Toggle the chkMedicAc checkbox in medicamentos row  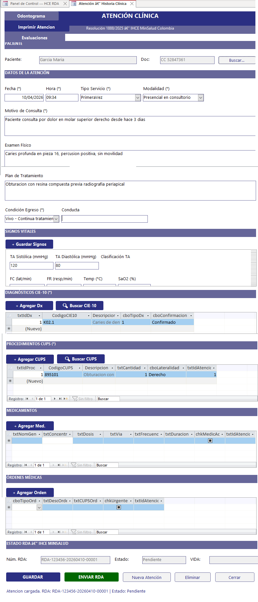tap(210, 441)
